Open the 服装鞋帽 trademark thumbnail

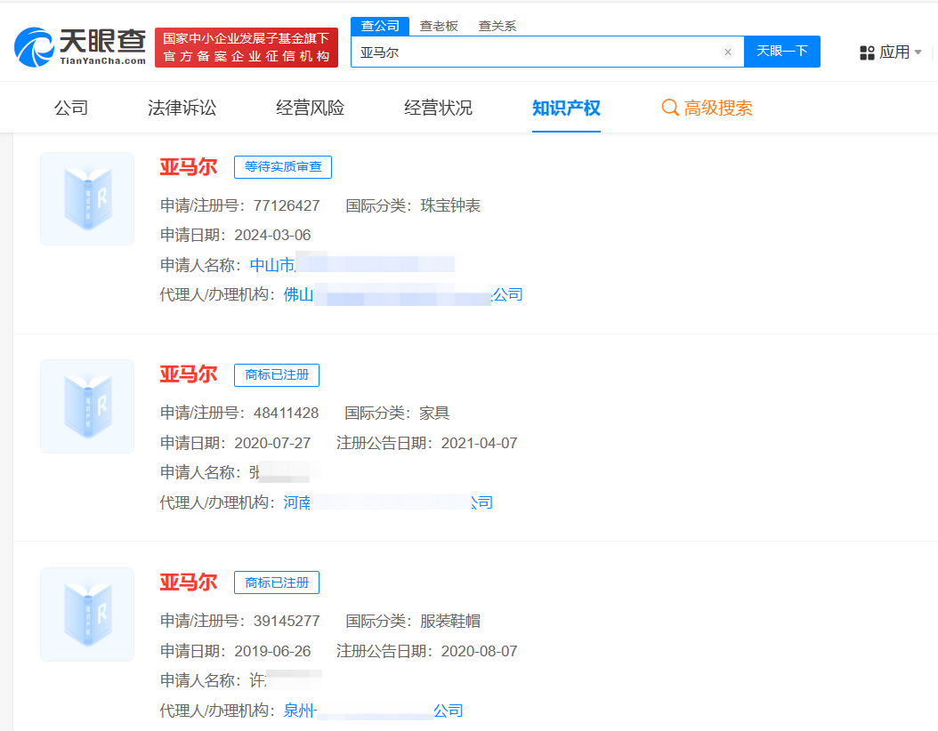[86, 614]
